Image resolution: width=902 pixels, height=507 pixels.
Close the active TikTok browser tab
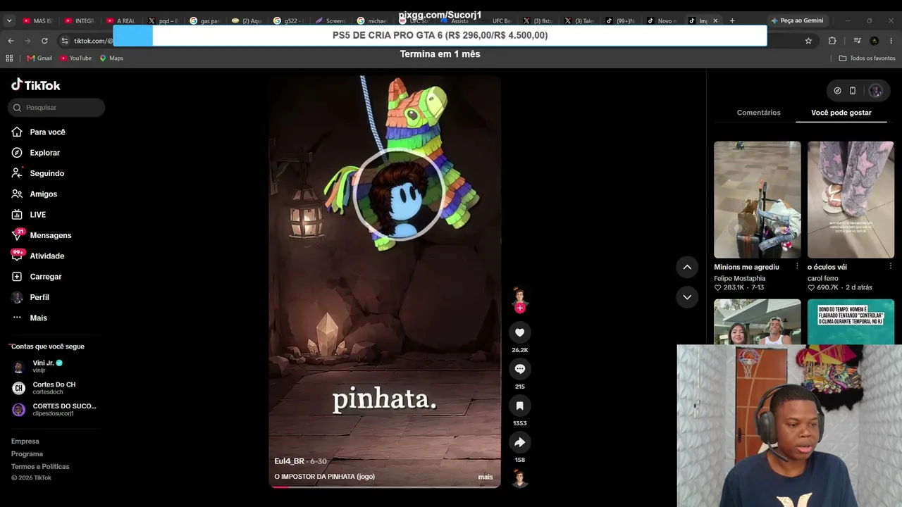click(x=715, y=21)
